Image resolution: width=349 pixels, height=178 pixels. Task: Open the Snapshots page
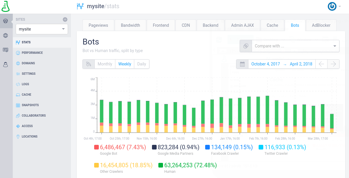click(31, 105)
